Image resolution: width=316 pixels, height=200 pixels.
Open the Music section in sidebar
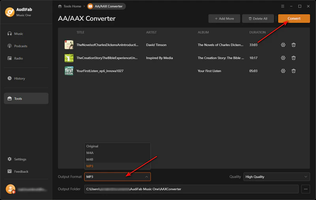26,34
